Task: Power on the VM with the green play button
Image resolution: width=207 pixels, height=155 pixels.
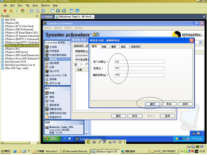Action: click(17, 11)
